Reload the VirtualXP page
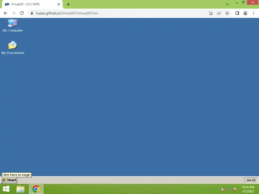The image size is (259, 194). (22, 13)
